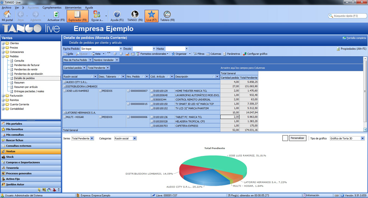Click the expand-all plus toolbar icon
The image size is (368, 198).
(x=115, y=54)
